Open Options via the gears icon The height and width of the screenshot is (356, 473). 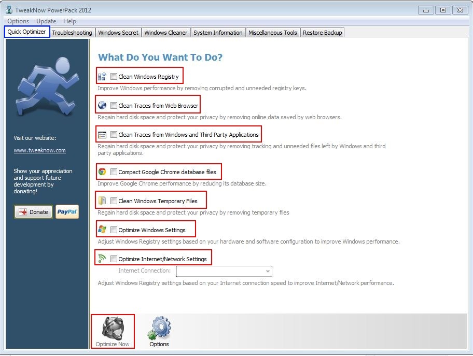(159, 327)
